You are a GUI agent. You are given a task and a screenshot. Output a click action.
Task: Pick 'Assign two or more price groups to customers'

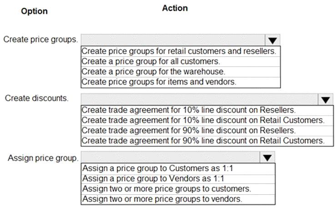point(166,188)
